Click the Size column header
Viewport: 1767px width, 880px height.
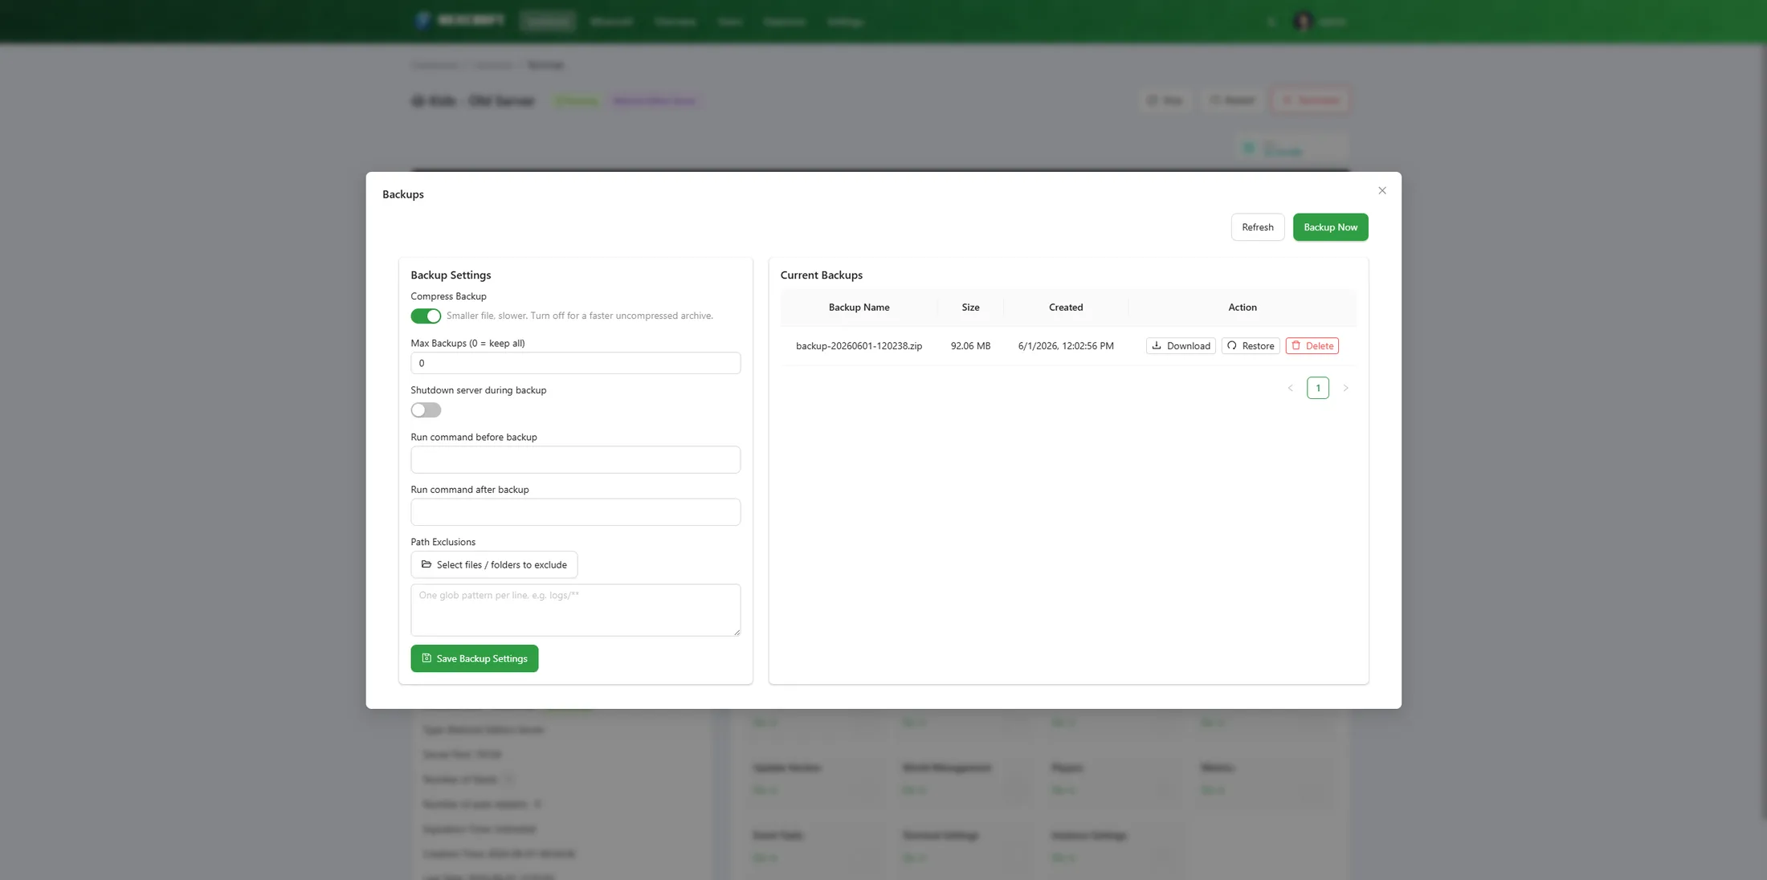(970, 308)
